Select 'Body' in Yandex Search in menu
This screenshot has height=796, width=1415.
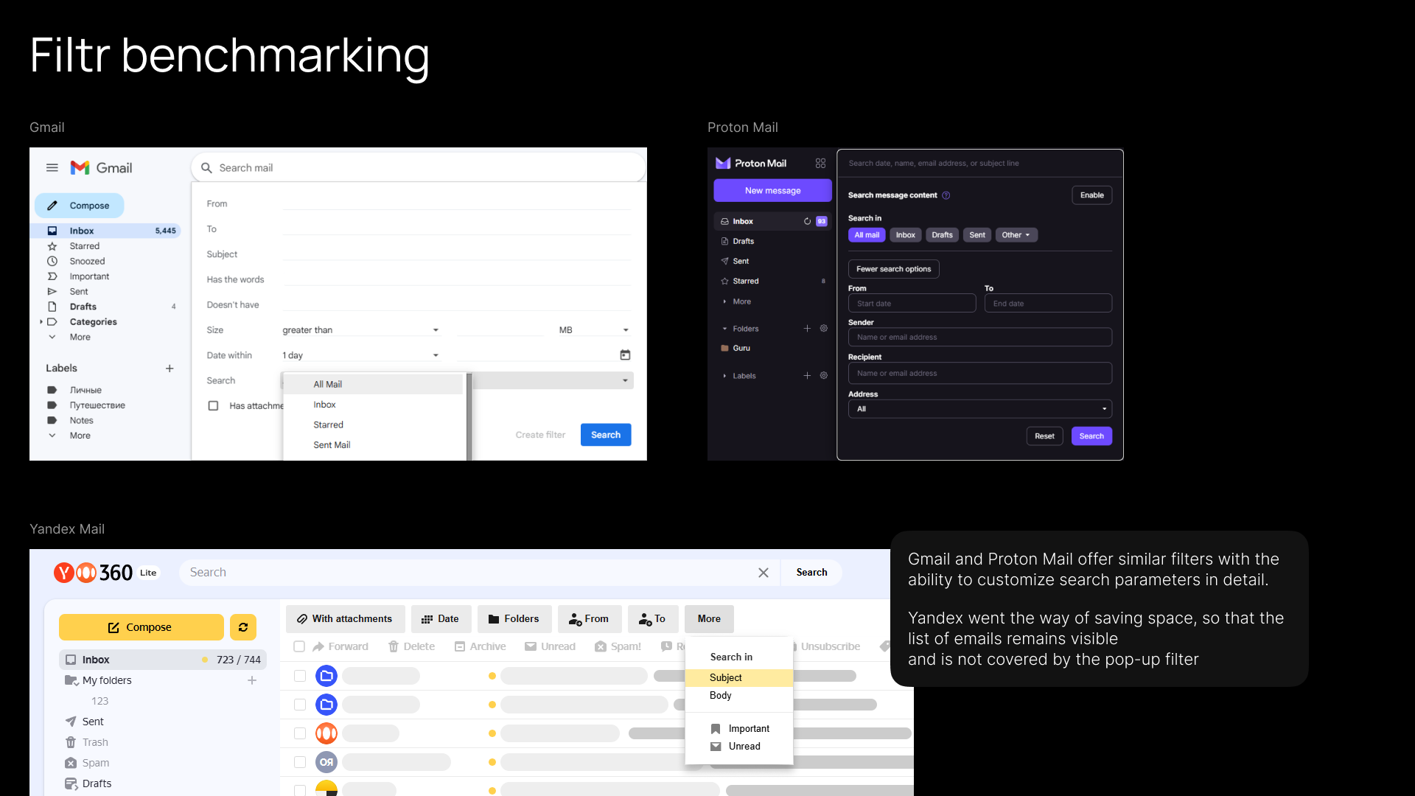[x=721, y=696]
